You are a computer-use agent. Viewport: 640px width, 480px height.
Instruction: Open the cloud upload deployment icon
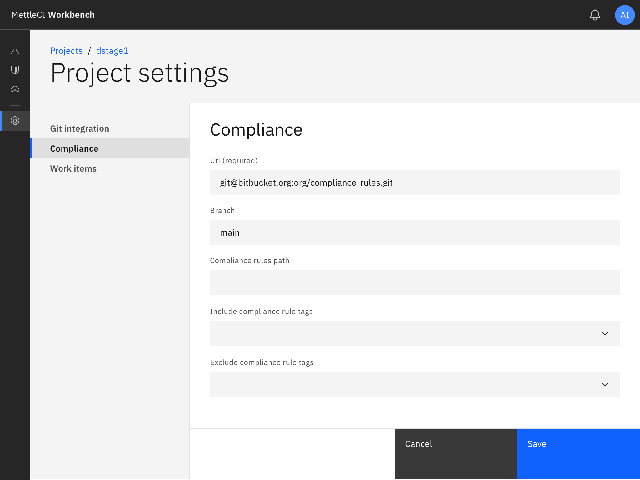coord(15,90)
